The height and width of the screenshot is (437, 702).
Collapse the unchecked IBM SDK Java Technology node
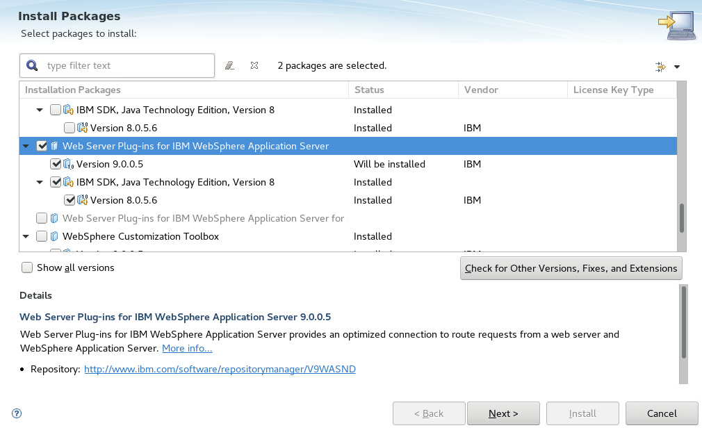click(x=40, y=110)
